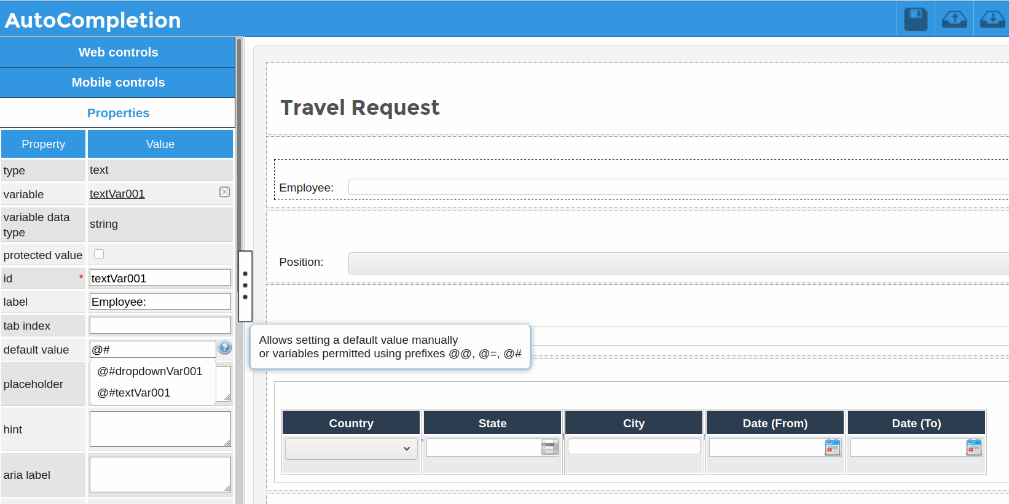Screen dimensions: 1009x504
Task: Toggle the protected value checkbox
Action: coord(99,254)
